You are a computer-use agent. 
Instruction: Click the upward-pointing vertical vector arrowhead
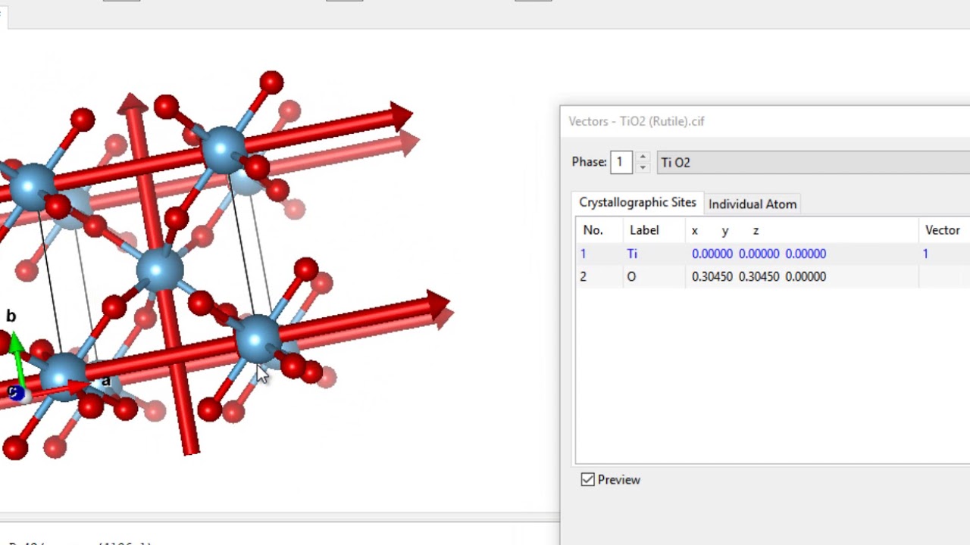[133, 104]
